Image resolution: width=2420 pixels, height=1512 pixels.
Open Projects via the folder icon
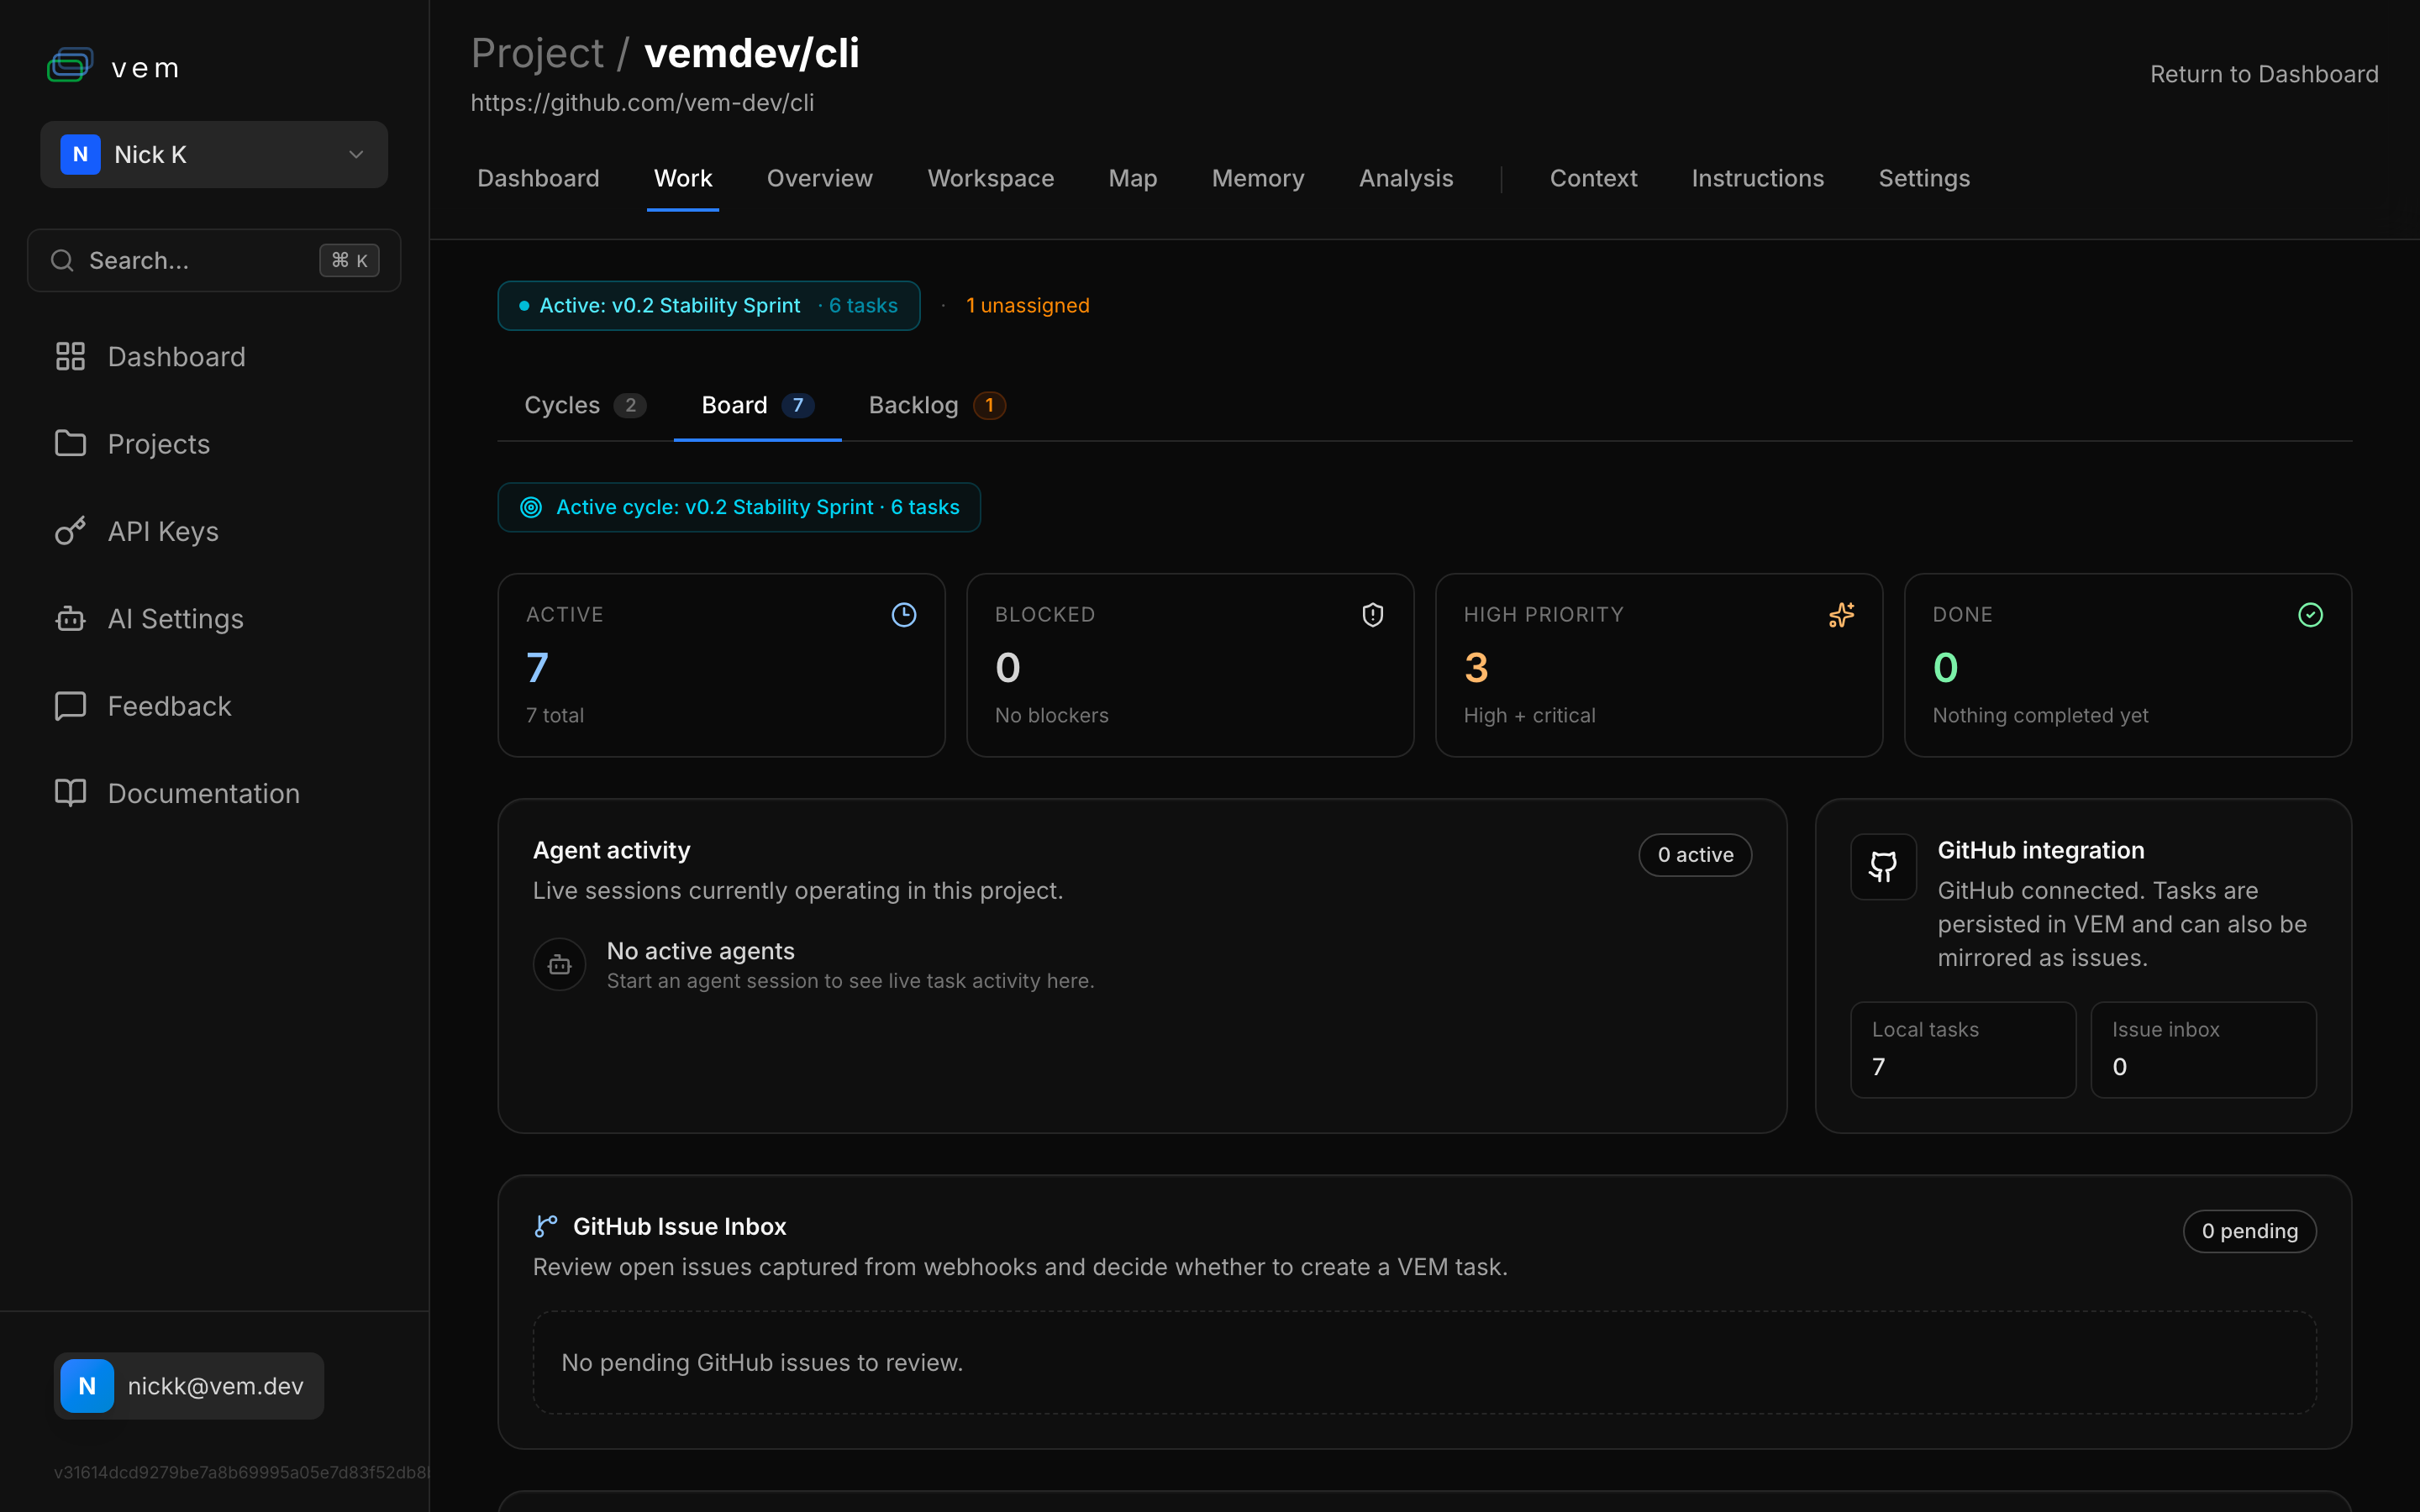click(70, 444)
